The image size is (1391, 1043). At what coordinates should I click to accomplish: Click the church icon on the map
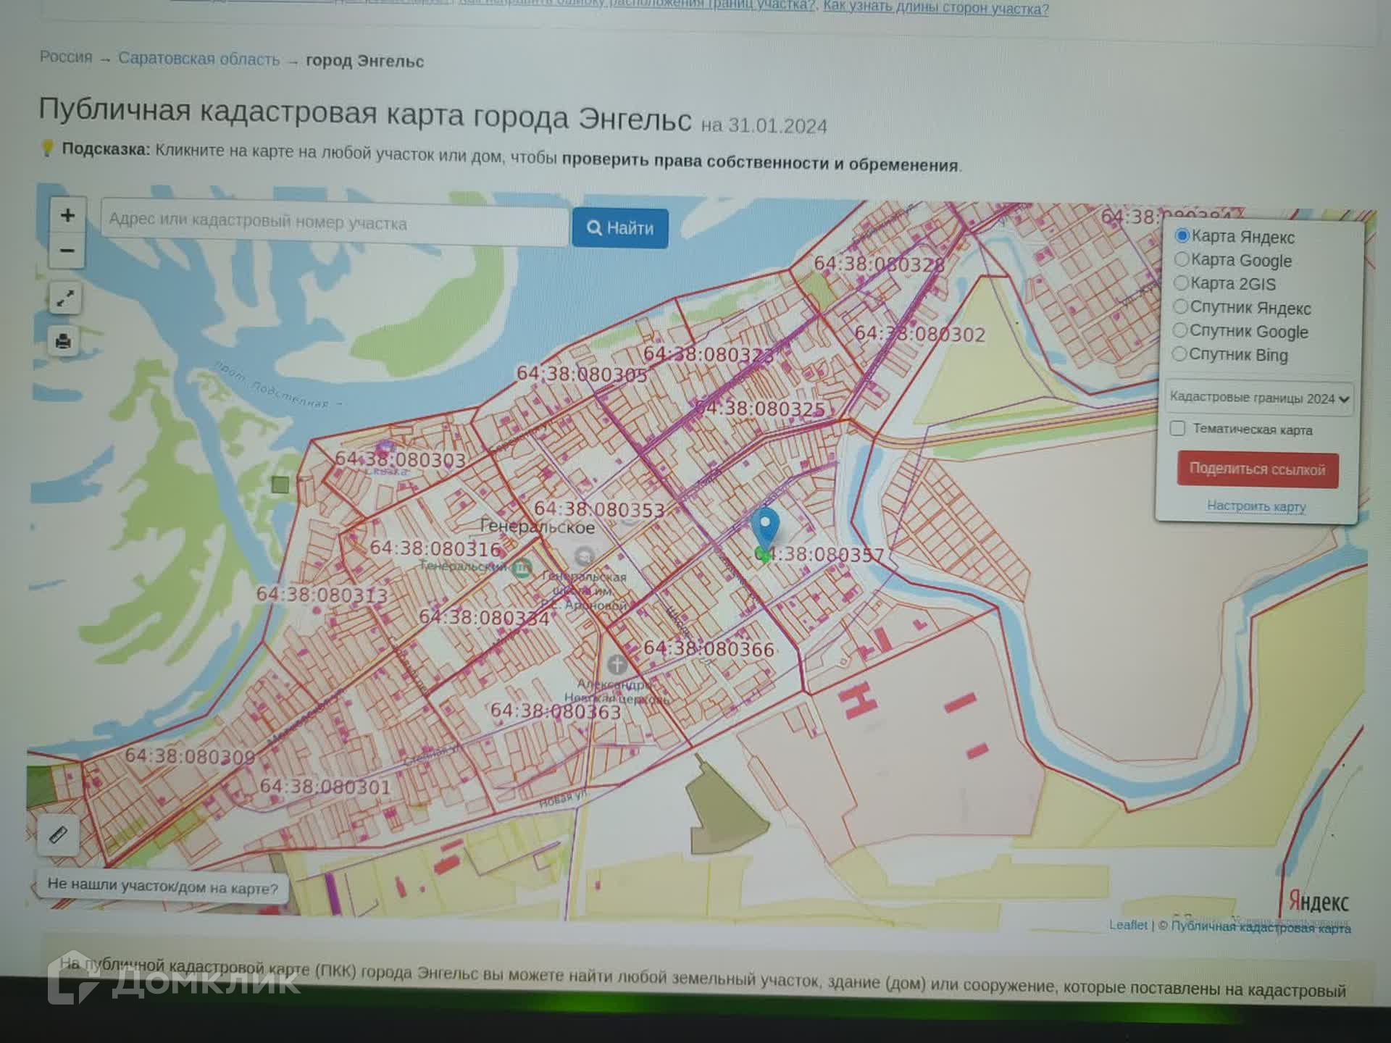(617, 663)
